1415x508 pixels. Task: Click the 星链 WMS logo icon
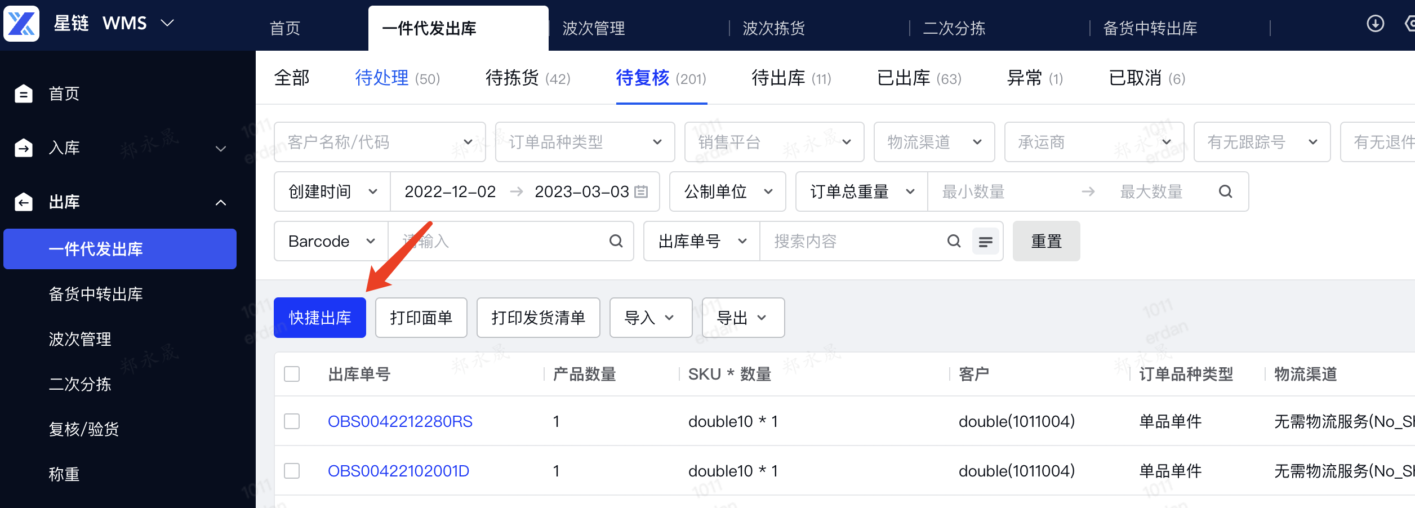(x=21, y=24)
